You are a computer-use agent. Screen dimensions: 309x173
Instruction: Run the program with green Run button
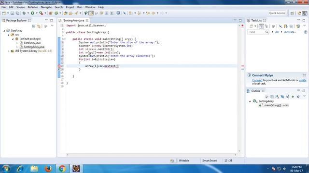32,13
